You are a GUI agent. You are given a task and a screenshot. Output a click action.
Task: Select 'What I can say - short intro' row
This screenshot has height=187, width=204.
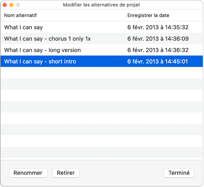(x=102, y=61)
